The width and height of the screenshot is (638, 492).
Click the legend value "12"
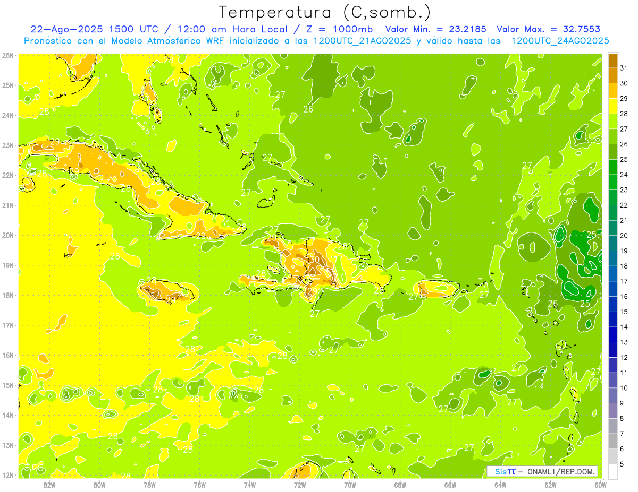(624, 357)
